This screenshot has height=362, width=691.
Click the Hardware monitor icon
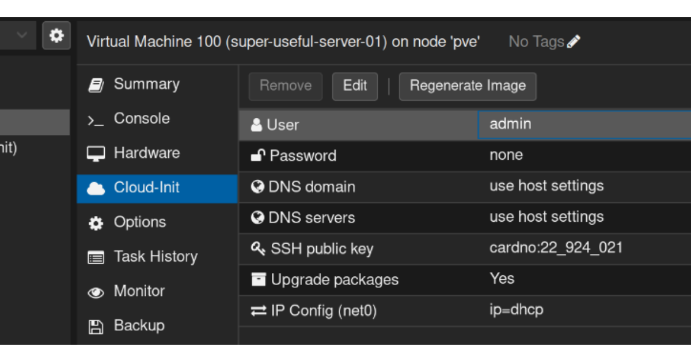tap(96, 154)
